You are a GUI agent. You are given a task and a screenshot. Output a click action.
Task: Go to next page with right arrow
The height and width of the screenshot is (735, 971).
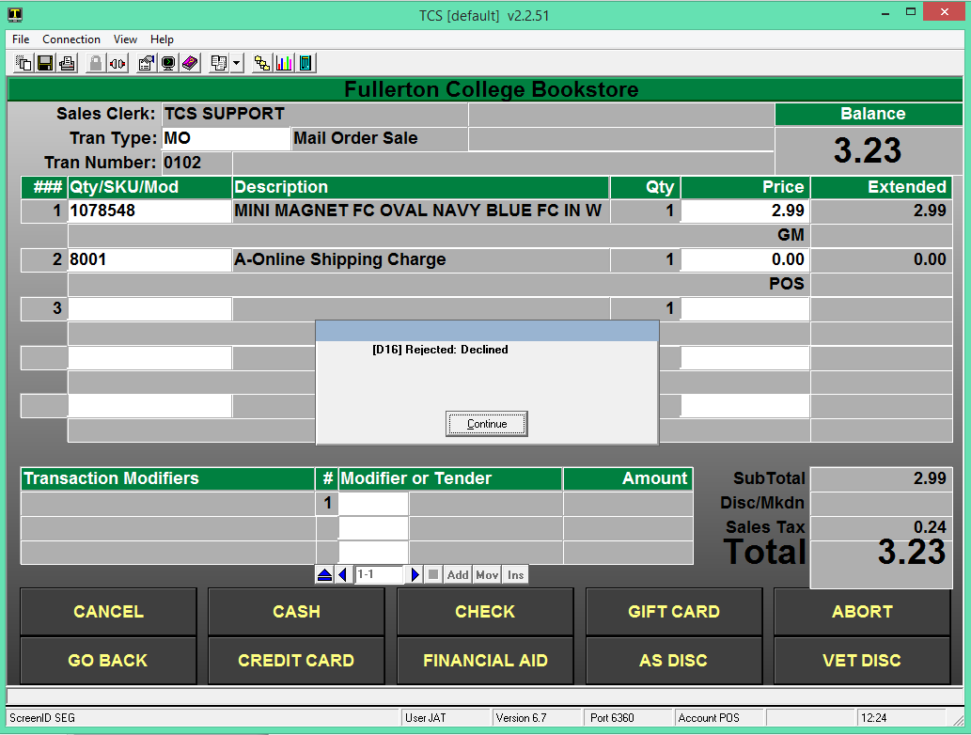coord(415,574)
